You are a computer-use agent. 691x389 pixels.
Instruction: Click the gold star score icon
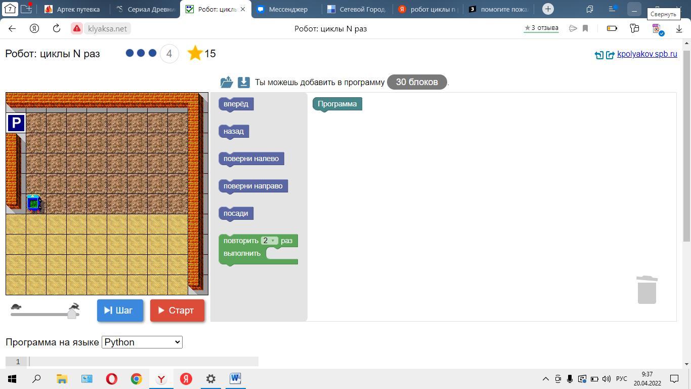click(x=195, y=53)
